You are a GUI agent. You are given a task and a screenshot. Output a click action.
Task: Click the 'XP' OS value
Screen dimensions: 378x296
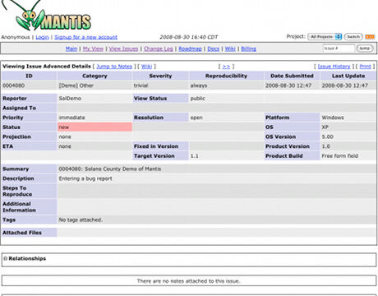tap(325, 127)
